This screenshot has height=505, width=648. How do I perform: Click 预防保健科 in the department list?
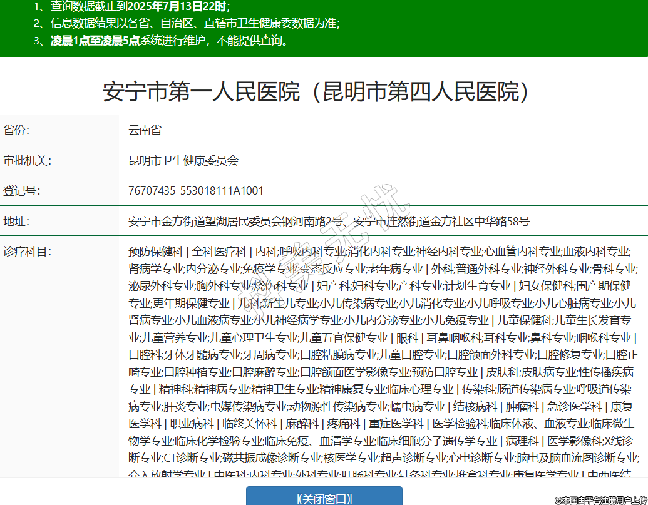click(155, 252)
